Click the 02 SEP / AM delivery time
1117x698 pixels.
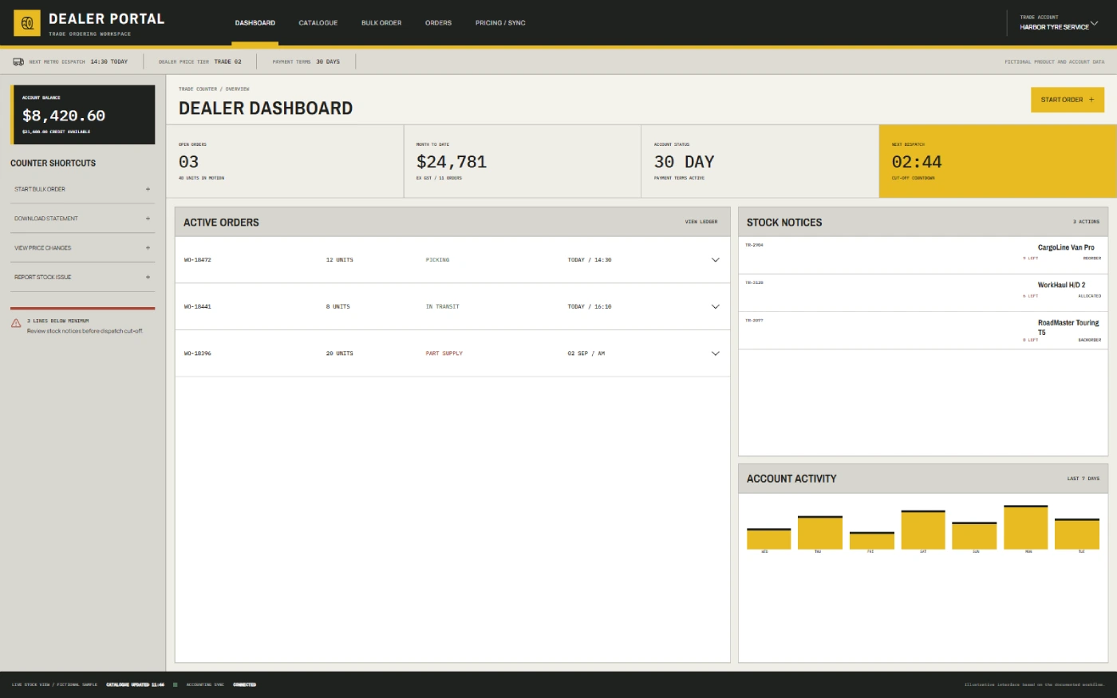586,353
